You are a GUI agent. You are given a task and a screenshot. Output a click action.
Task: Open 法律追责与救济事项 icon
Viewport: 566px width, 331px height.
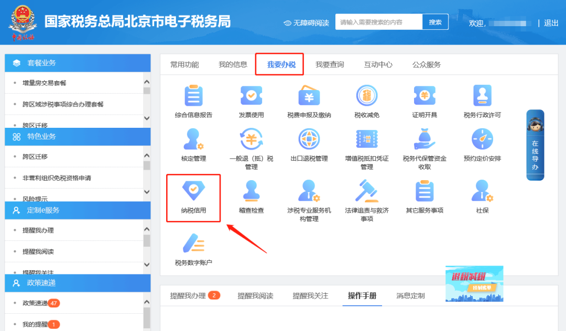(x=367, y=191)
